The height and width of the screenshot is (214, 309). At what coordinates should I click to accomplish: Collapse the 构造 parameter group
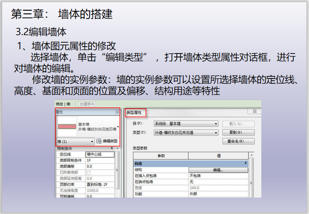(x=246, y=163)
